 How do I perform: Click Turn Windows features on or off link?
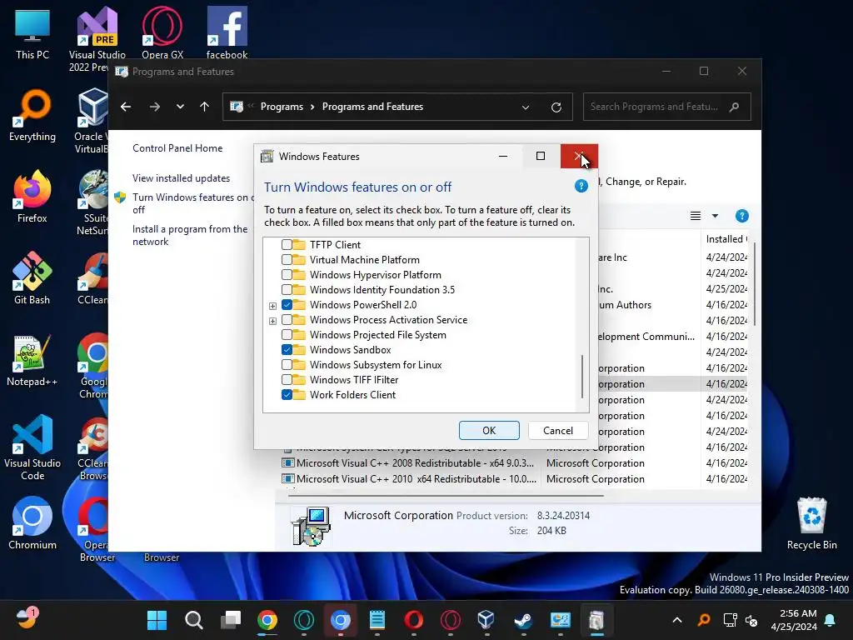[x=192, y=203]
